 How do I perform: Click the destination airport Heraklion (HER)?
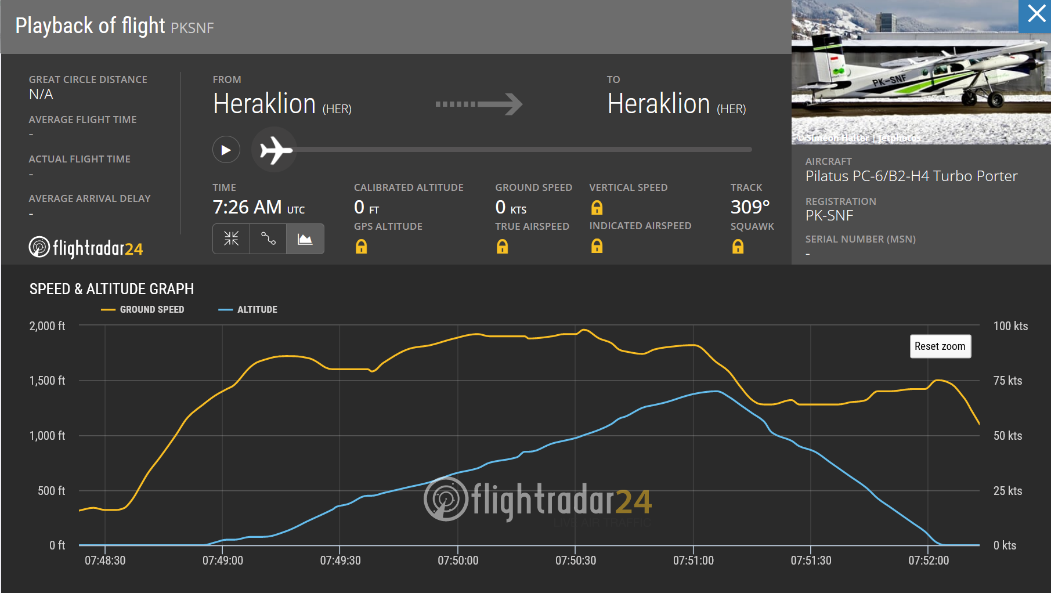[x=676, y=104]
